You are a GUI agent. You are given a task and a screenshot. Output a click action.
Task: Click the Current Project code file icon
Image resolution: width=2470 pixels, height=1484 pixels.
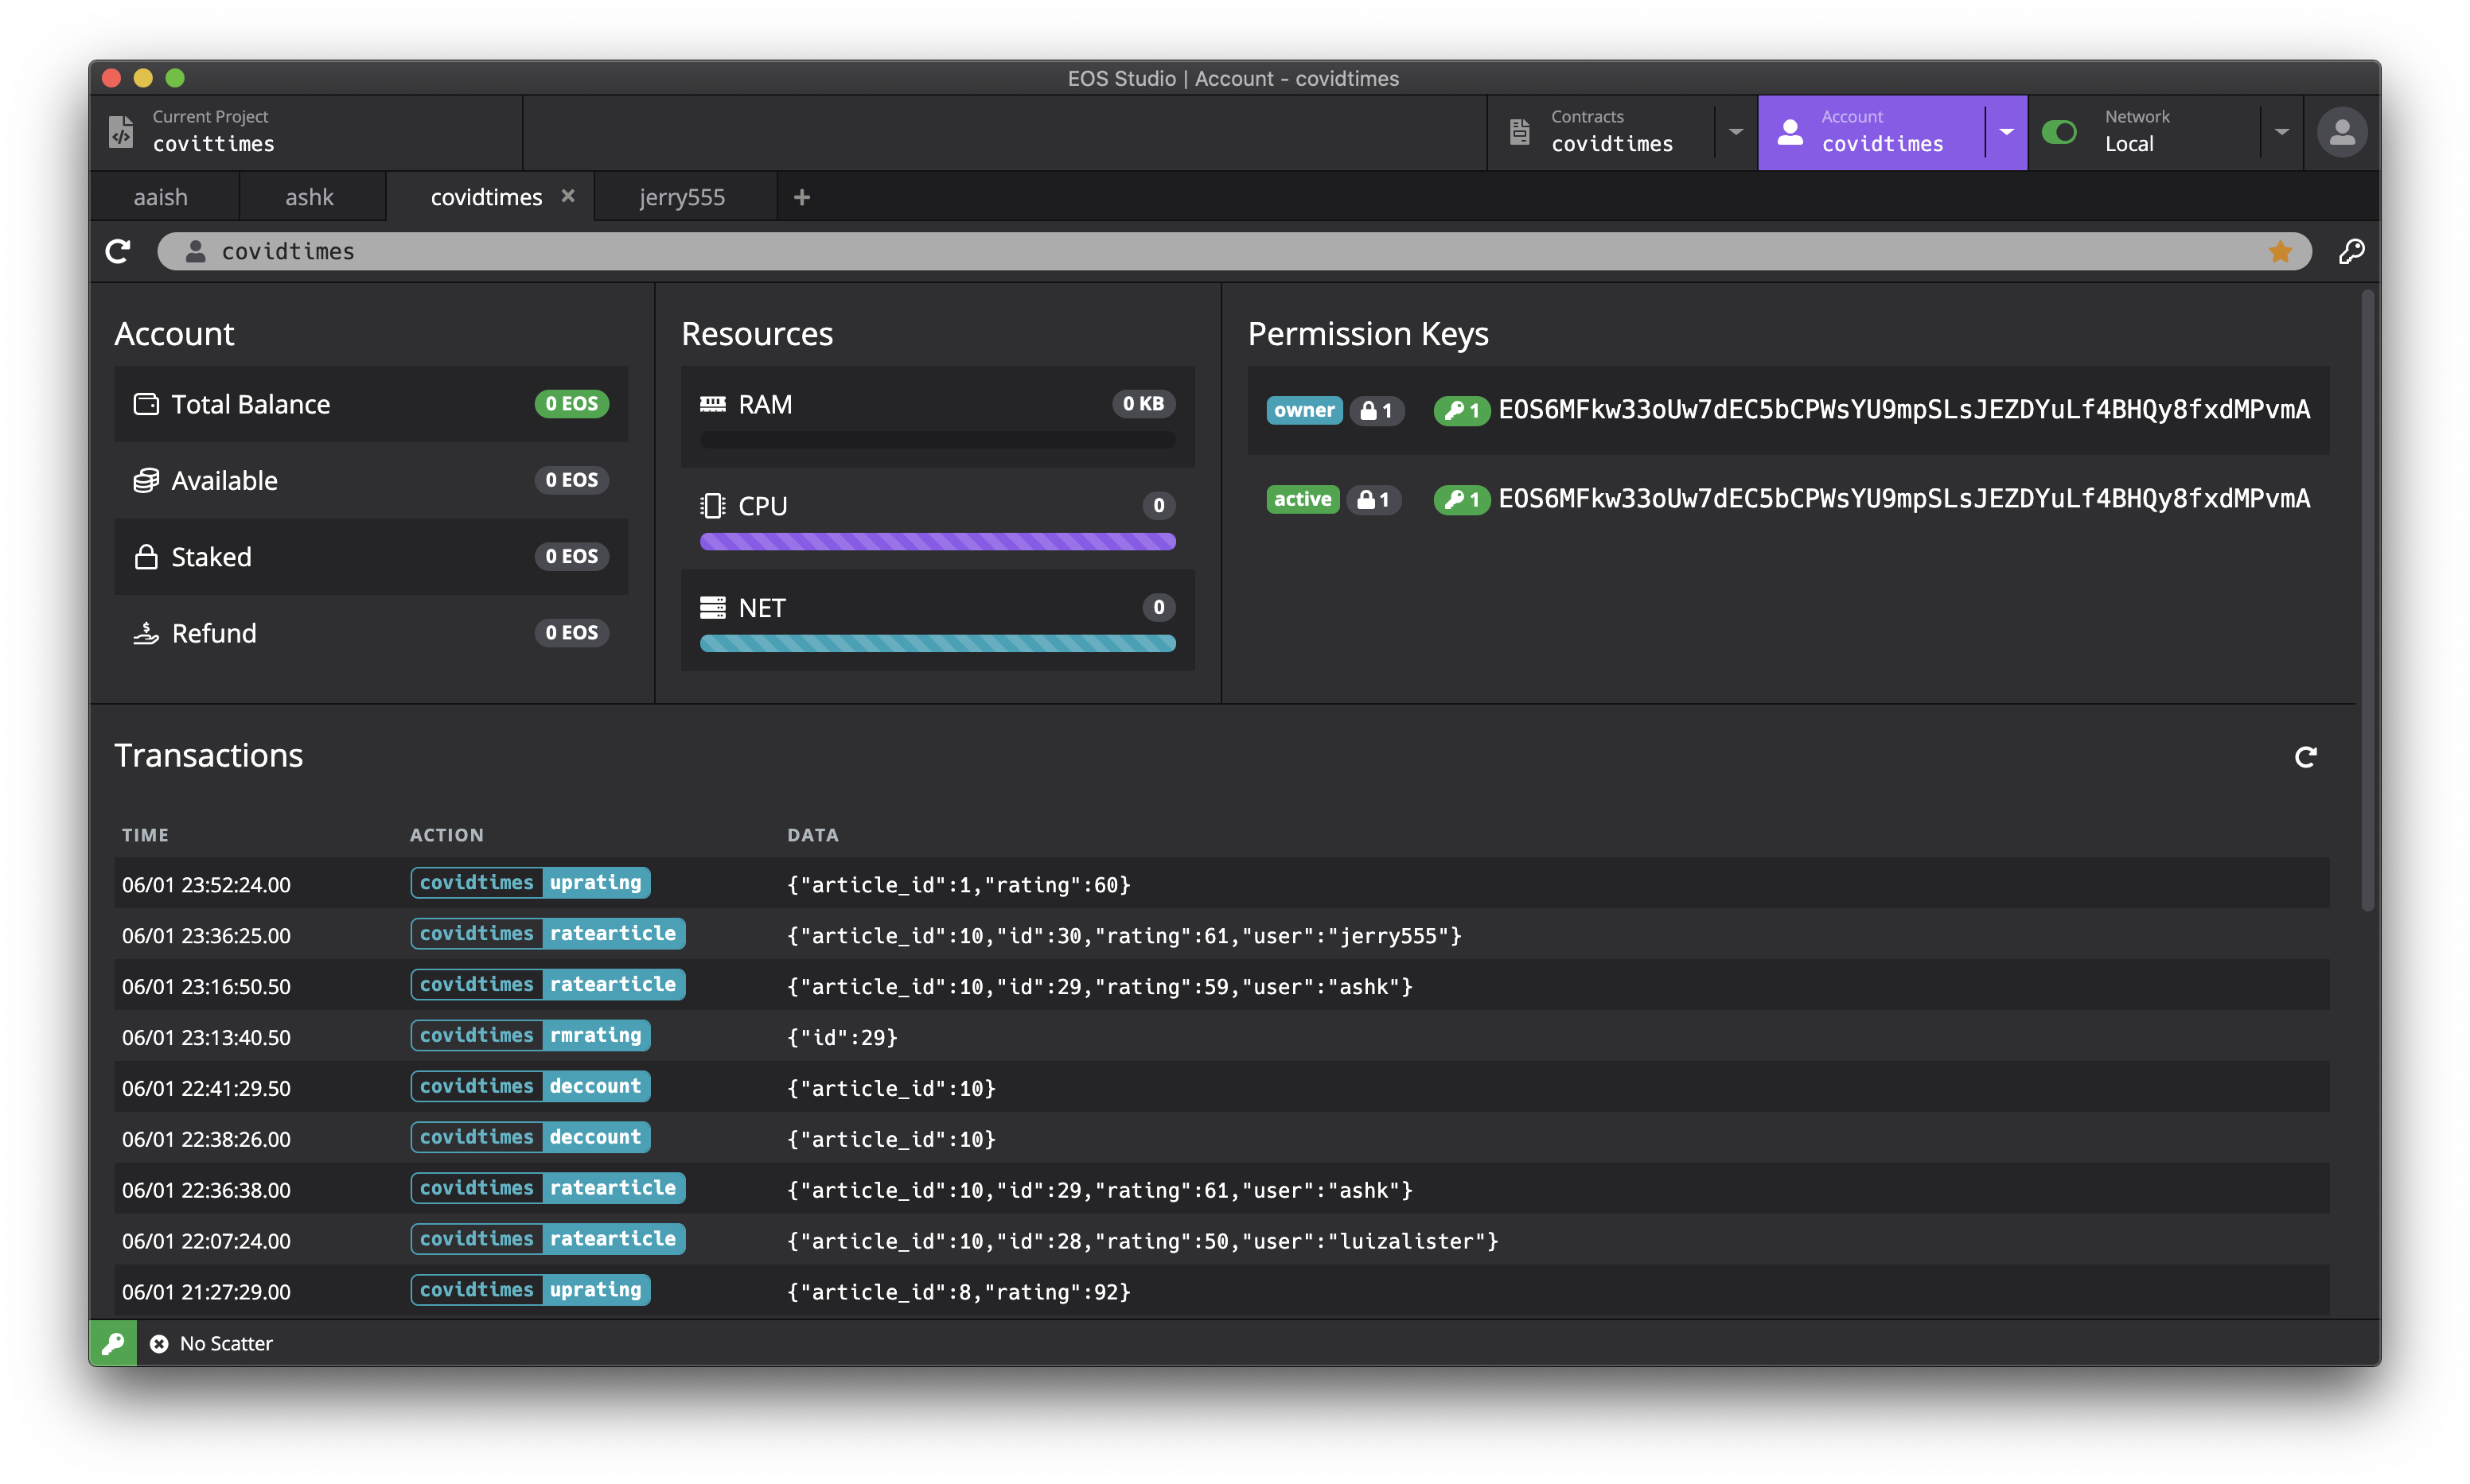coord(121,132)
